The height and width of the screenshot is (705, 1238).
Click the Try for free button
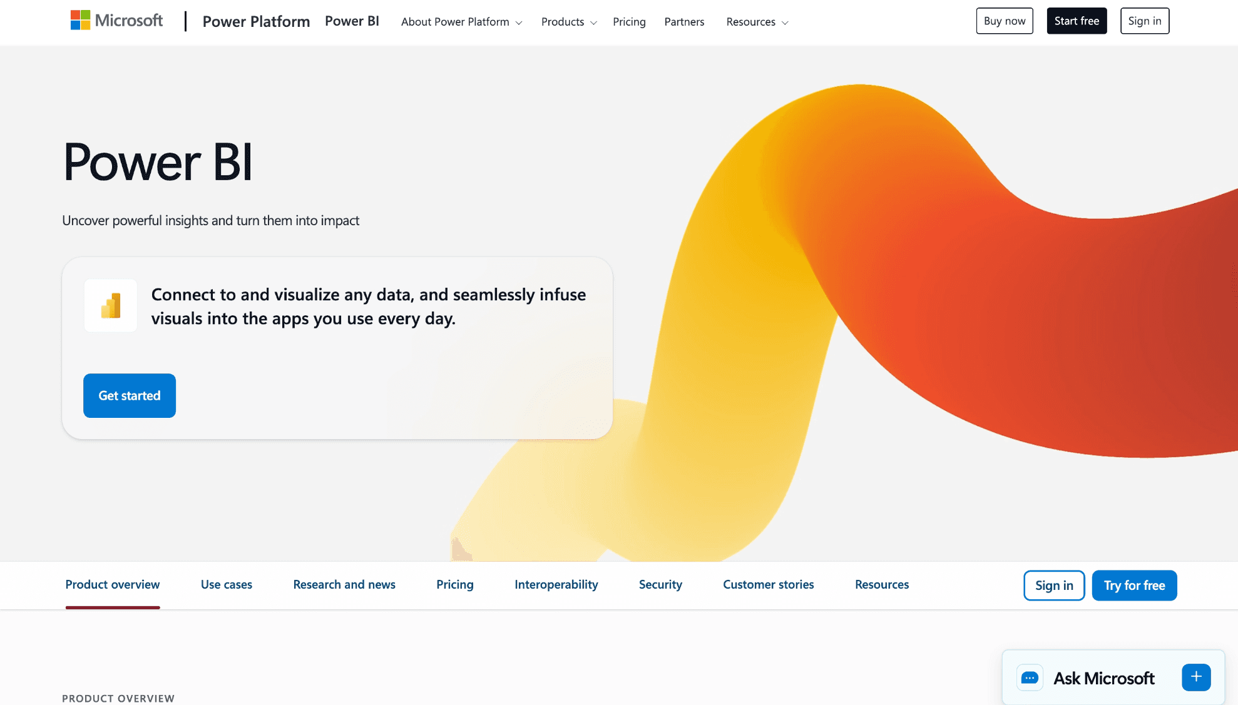1134,585
